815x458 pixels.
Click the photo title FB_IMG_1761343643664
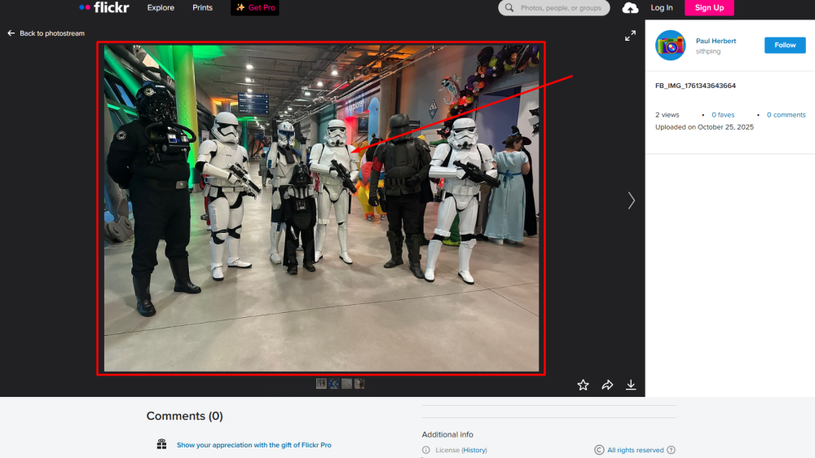coord(695,86)
